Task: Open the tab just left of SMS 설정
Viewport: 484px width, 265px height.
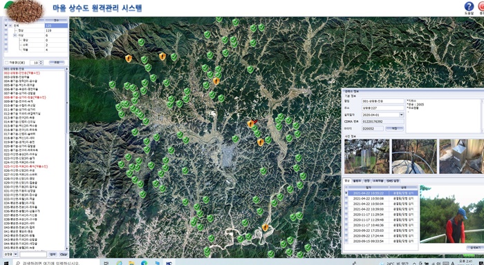Action: [x=378, y=181]
